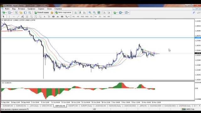Select the Horizontal Line tool
The image size is (201, 113).
pyautogui.click(x=14, y=17)
